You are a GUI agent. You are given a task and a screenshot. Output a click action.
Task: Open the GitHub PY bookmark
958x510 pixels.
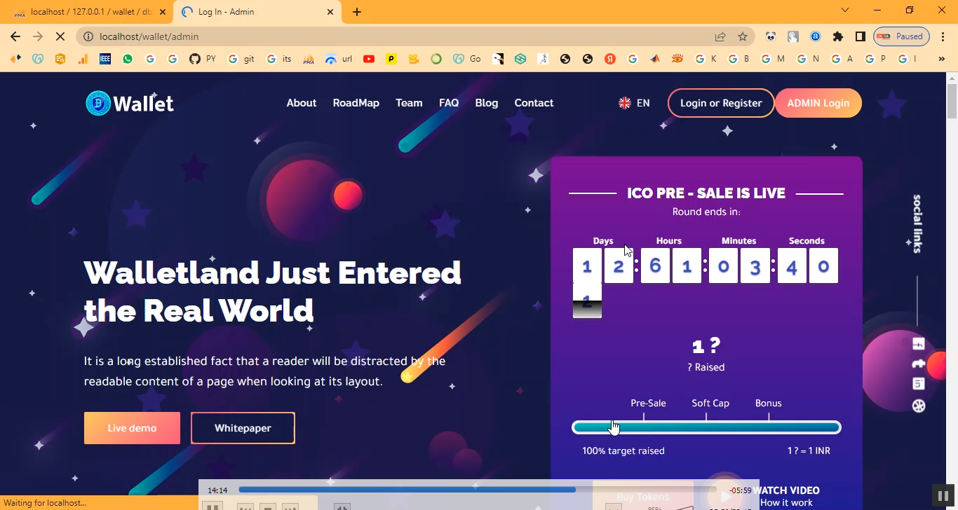203,60
